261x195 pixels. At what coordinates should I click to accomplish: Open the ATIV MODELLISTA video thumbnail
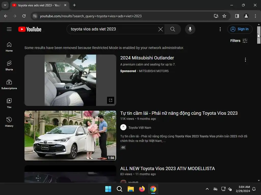click(70, 174)
